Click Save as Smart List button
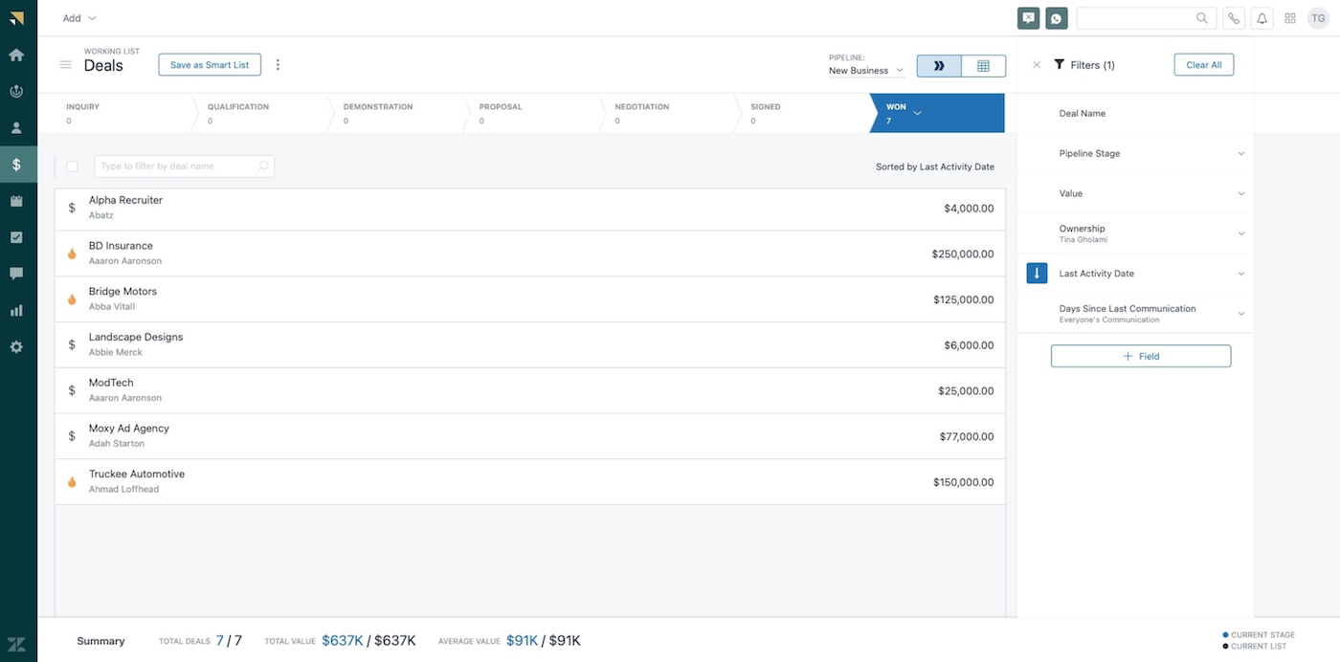This screenshot has width=1340, height=662. [210, 65]
